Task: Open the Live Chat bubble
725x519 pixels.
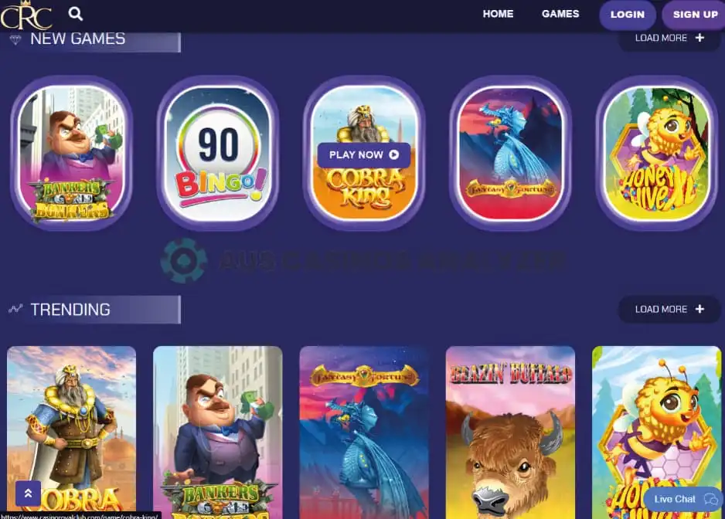Action: click(x=683, y=499)
